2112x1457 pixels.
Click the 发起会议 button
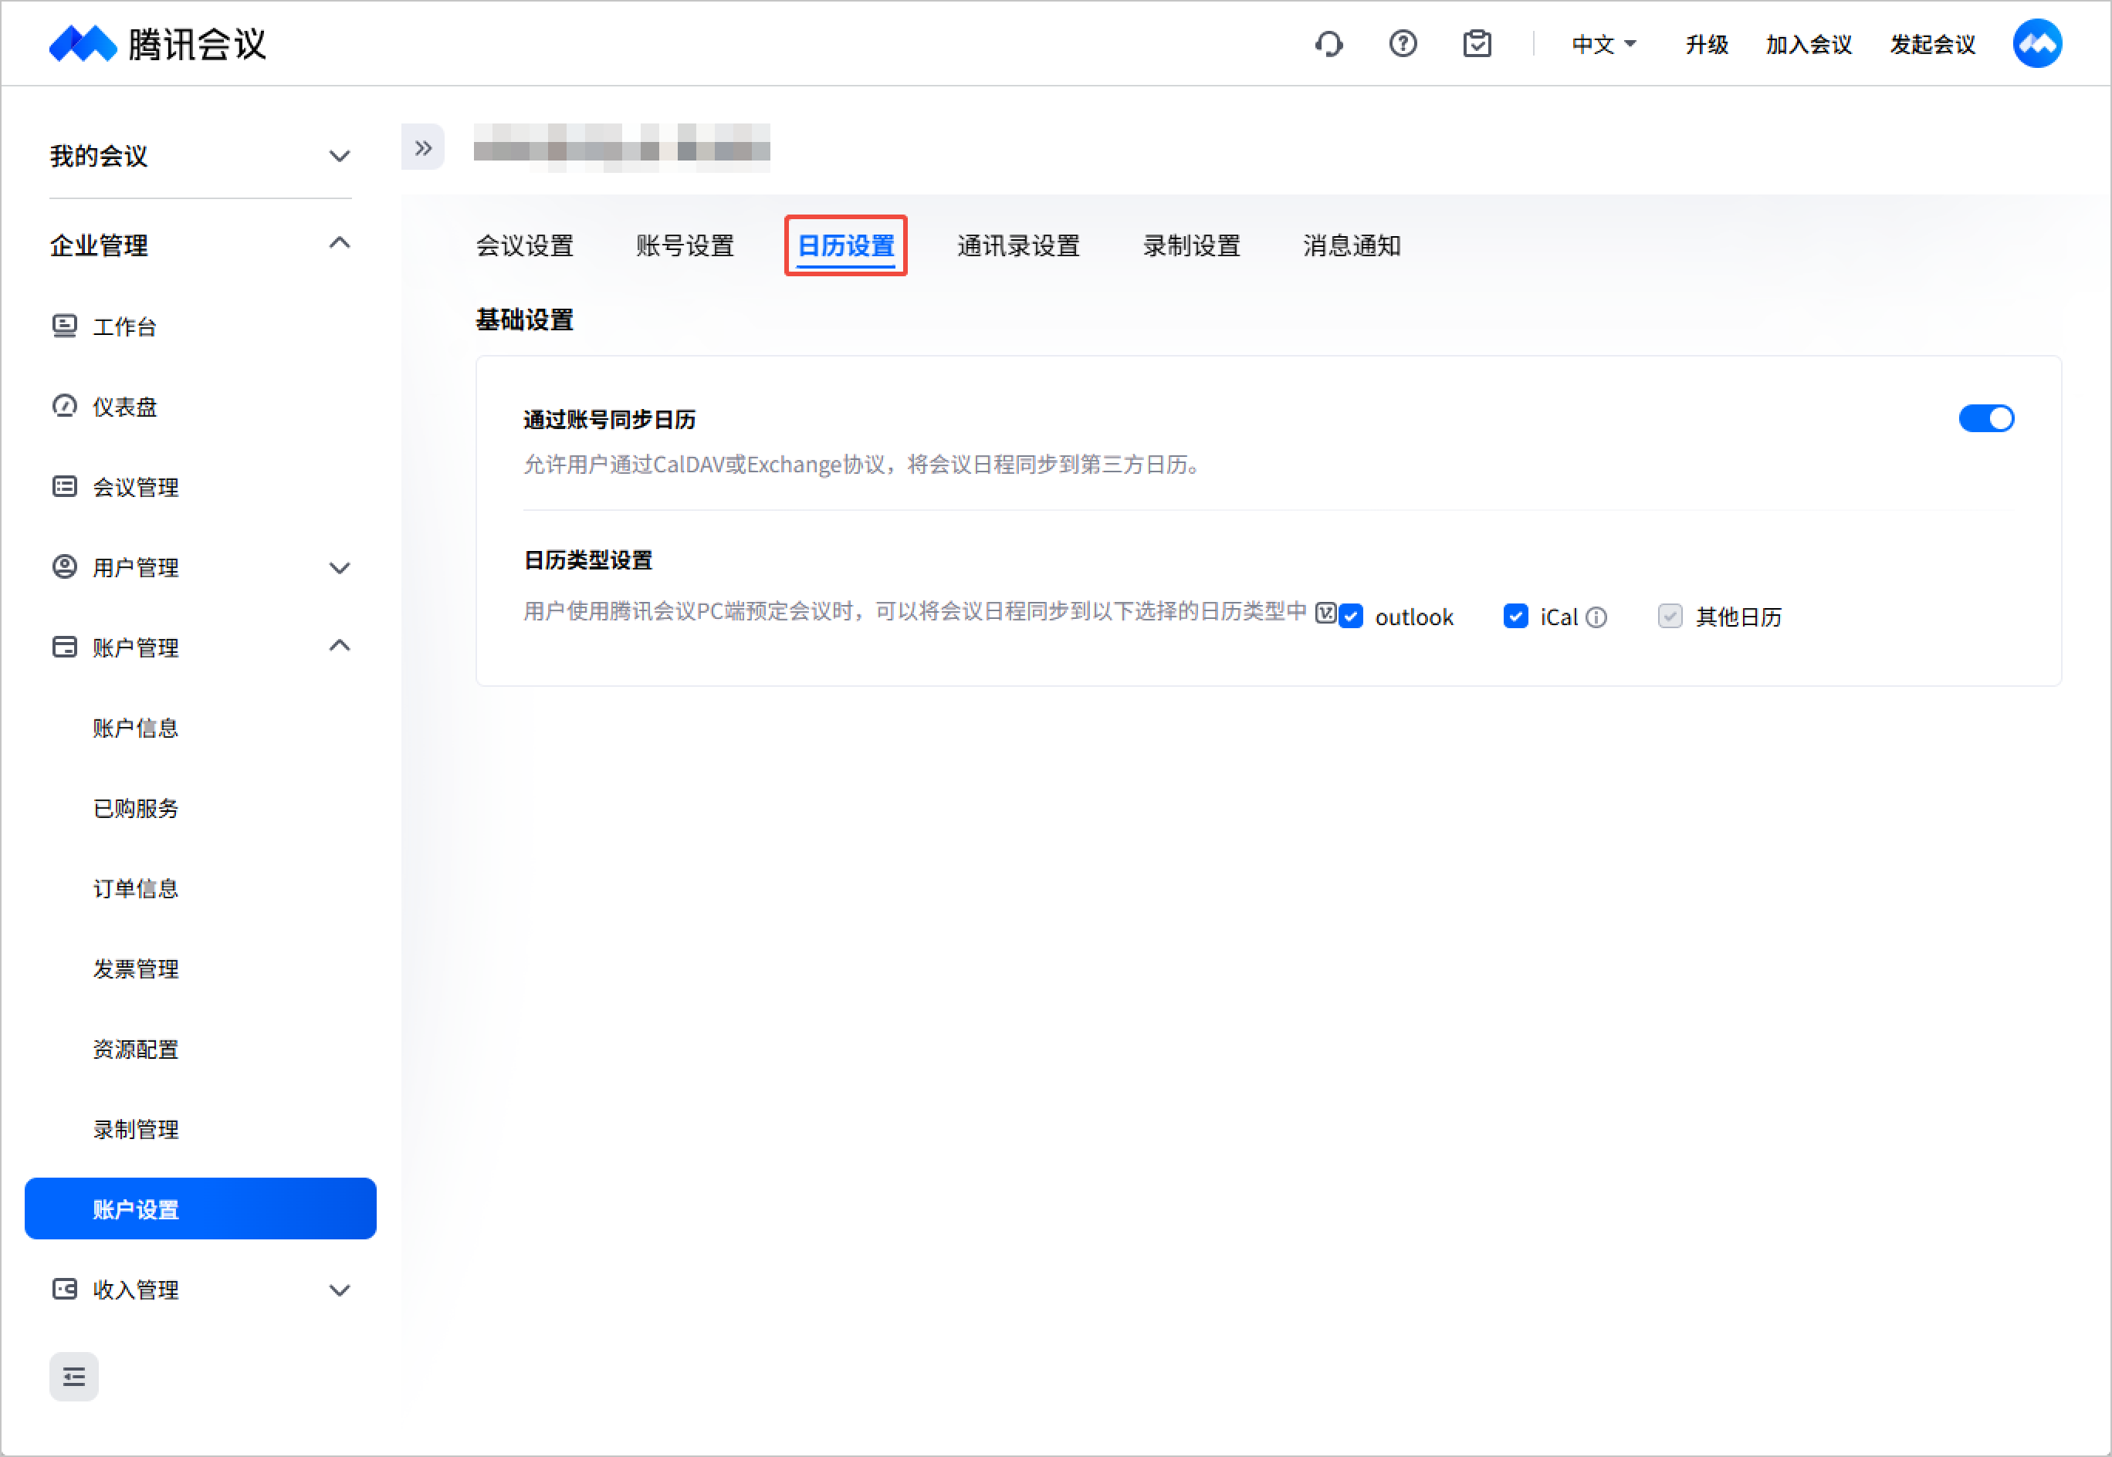click(1932, 44)
